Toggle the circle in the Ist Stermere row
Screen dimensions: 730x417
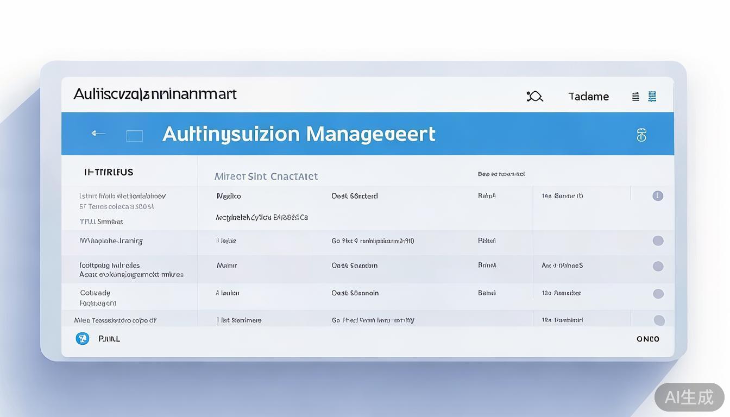(x=659, y=320)
